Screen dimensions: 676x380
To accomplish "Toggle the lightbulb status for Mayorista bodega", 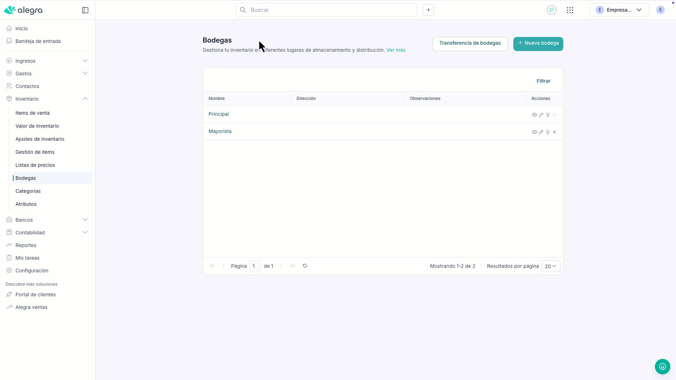I will coord(548,132).
